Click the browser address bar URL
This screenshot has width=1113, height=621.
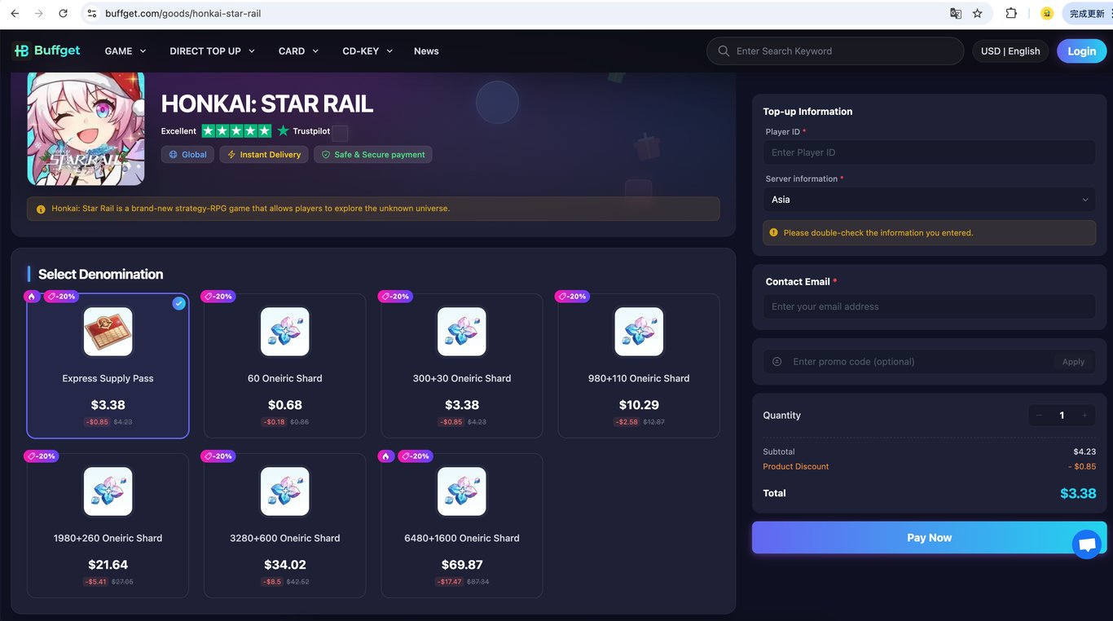(x=183, y=14)
